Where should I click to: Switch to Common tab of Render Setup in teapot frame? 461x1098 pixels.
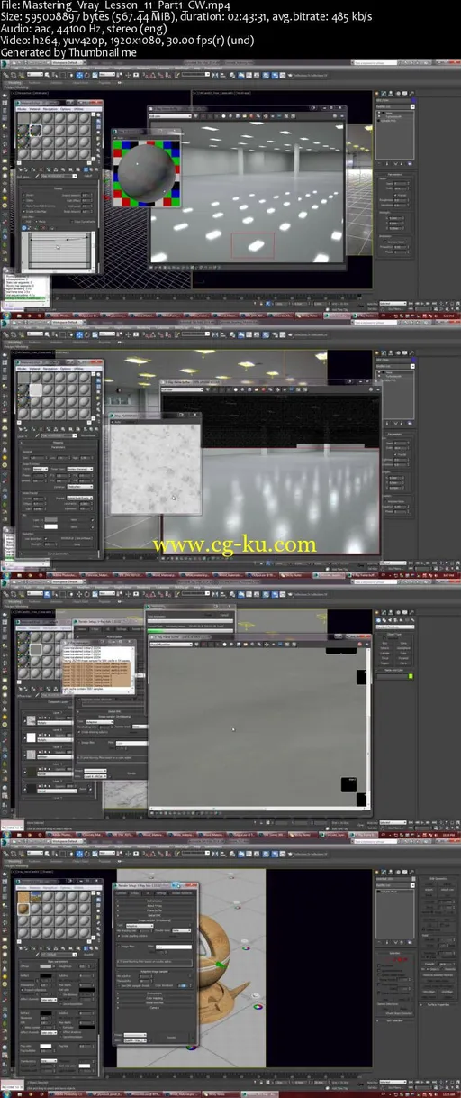[121, 892]
